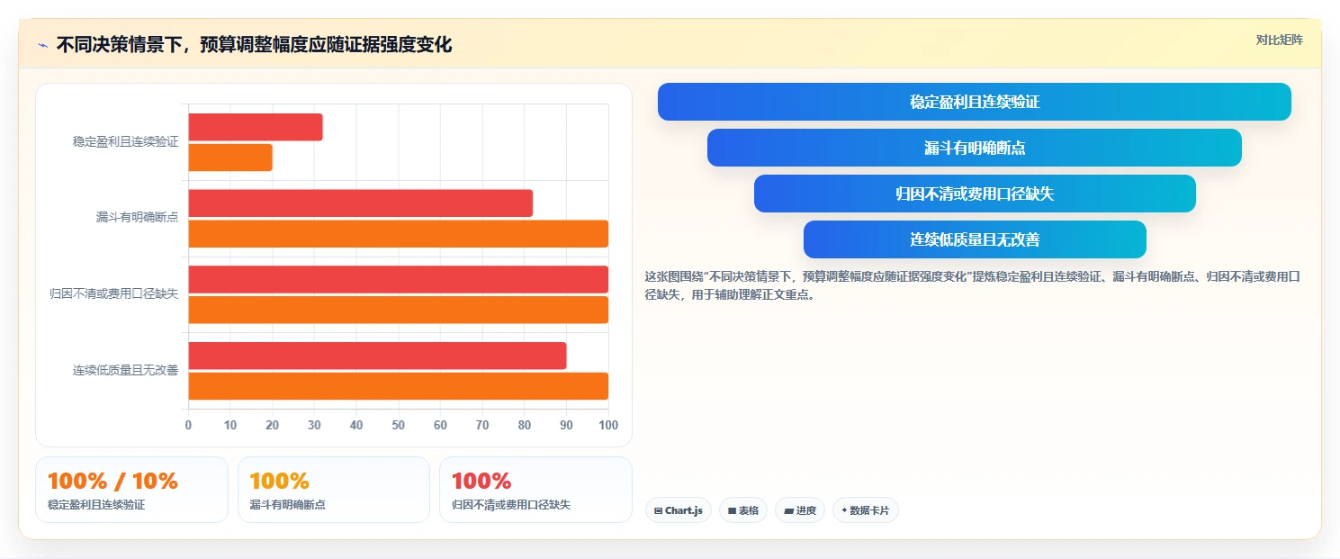Click the description paragraph starting 这张图围绕
Image resolution: width=1340 pixels, height=559 pixels.
click(973, 285)
